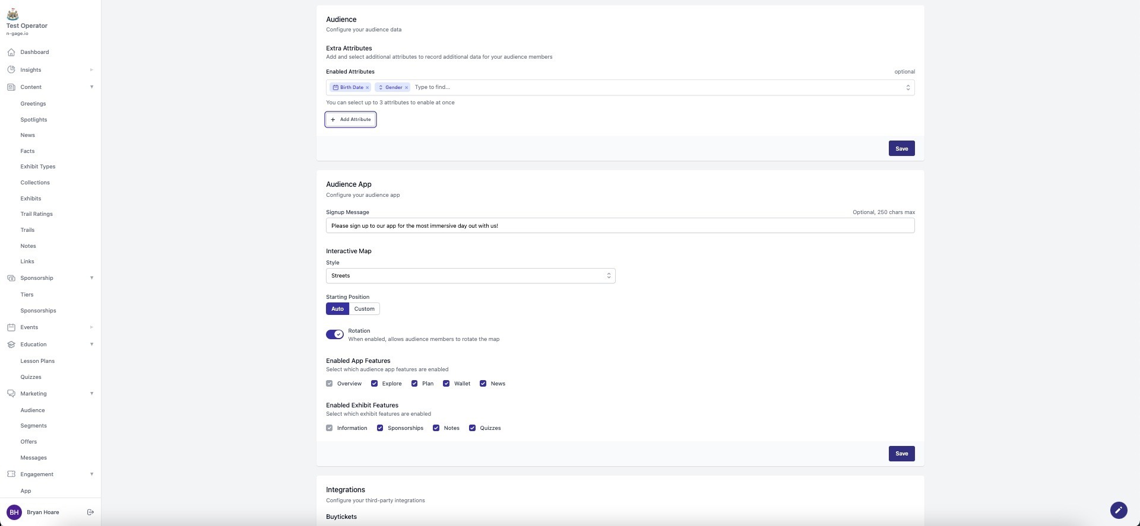
Task: Uncheck the Quizzes exhibit feature
Action: [x=473, y=428]
